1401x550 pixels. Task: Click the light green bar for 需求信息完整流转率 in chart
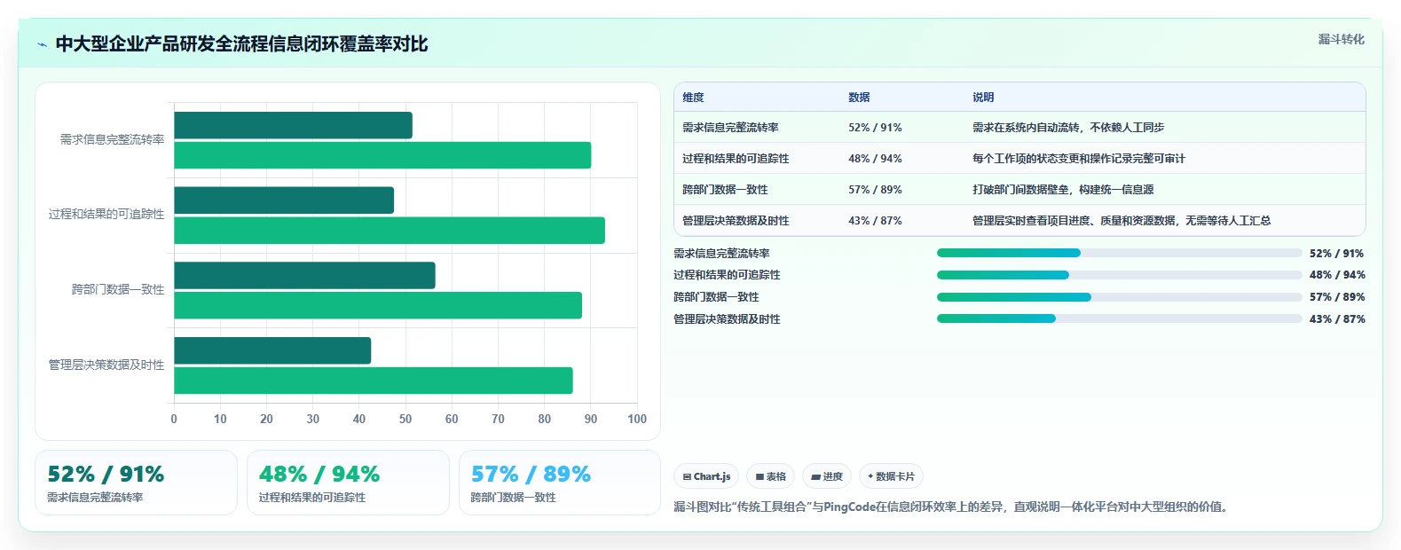click(382, 155)
